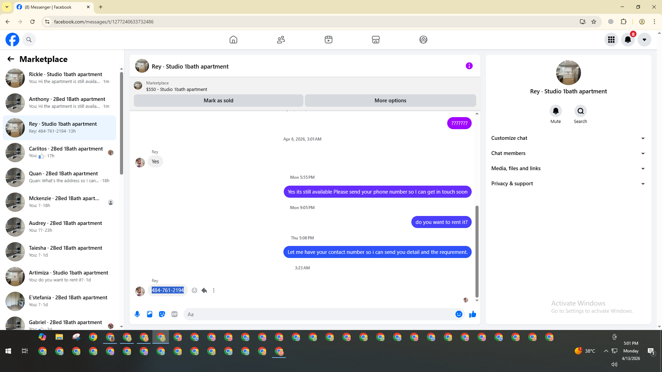Open the Windows notification center icon
The image size is (662, 372).
pyautogui.click(x=651, y=351)
